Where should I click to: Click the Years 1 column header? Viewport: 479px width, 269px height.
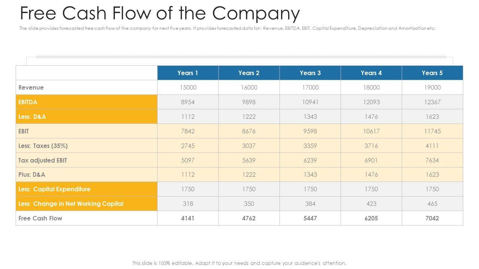187,73
